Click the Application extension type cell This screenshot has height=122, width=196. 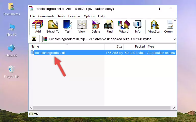pyautogui.click(x=162, y=53)
